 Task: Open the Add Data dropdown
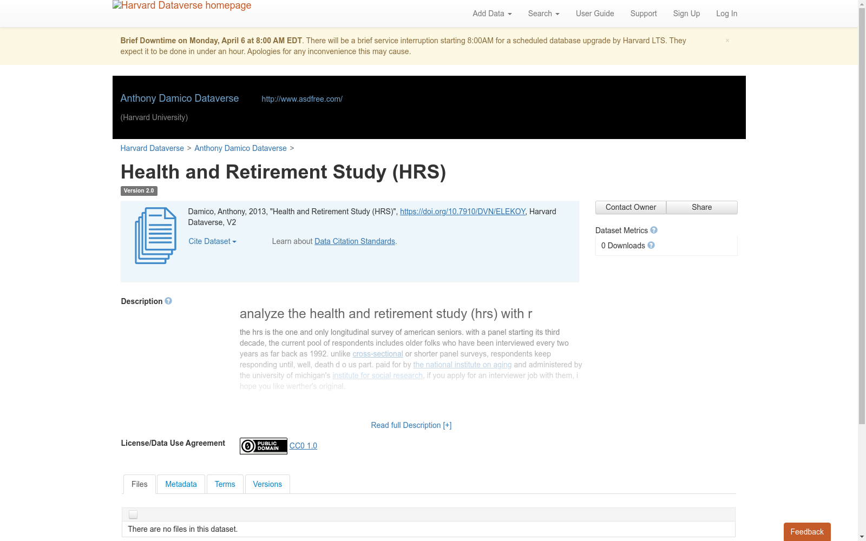tap(492, 14)
